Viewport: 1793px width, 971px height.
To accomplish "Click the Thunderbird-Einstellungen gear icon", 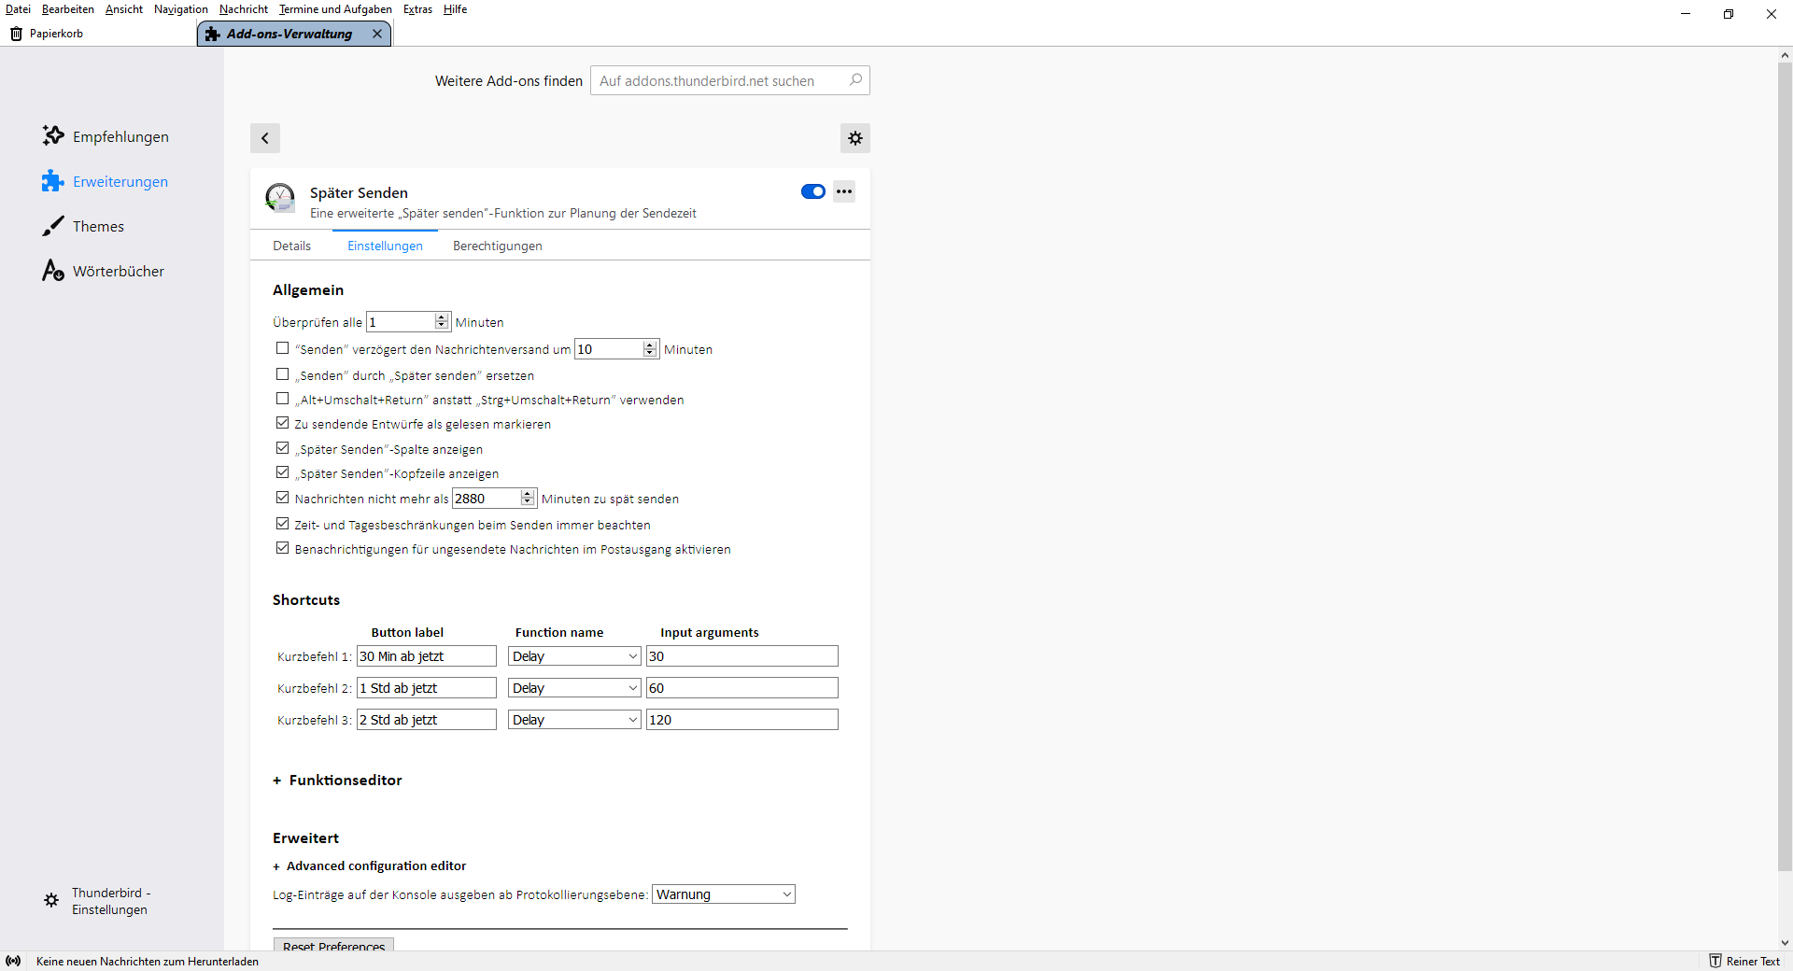I will (x=51, y=901).
